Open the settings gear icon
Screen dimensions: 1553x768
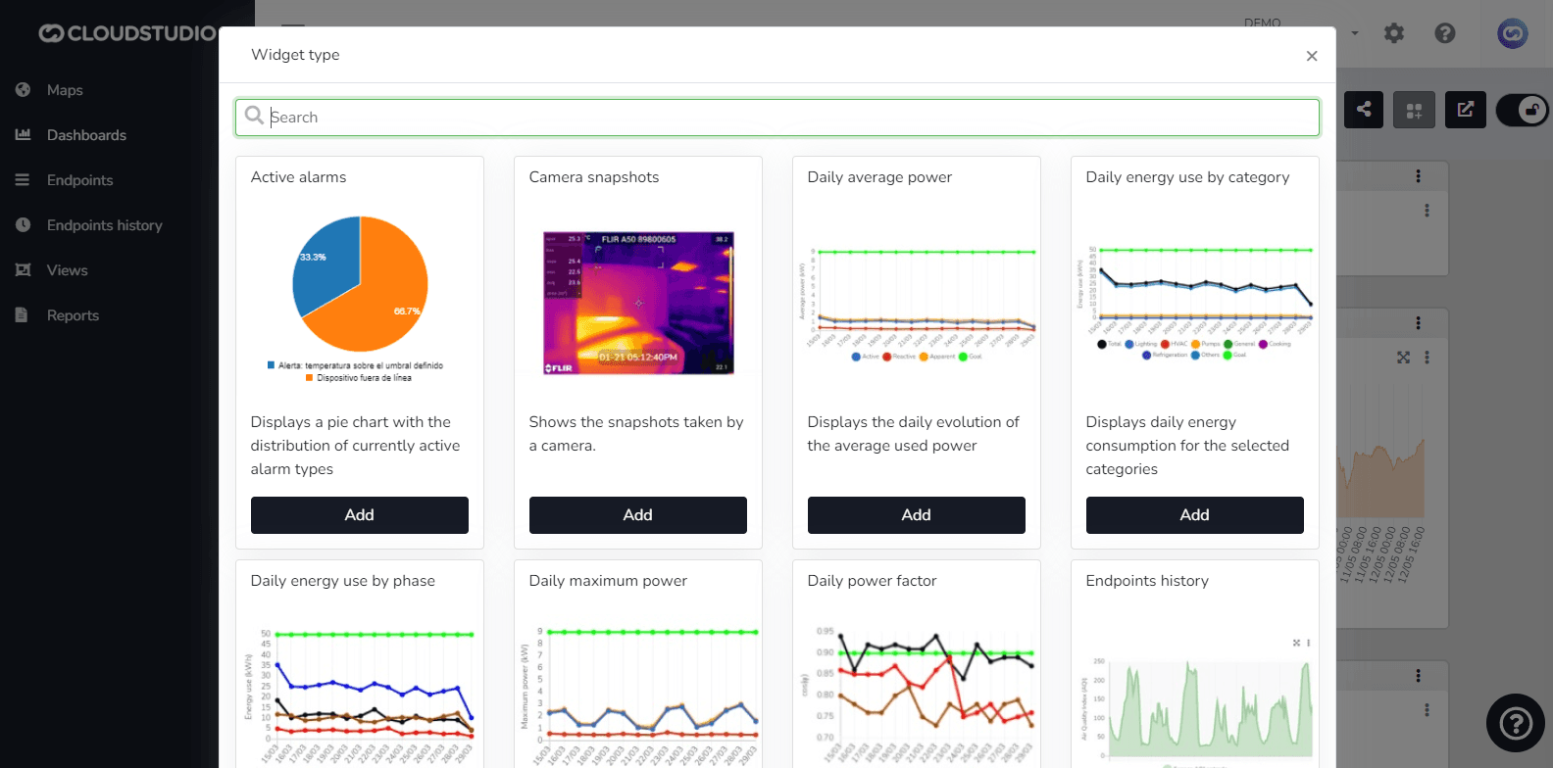pyautogui.click(x=1393, y=33)
